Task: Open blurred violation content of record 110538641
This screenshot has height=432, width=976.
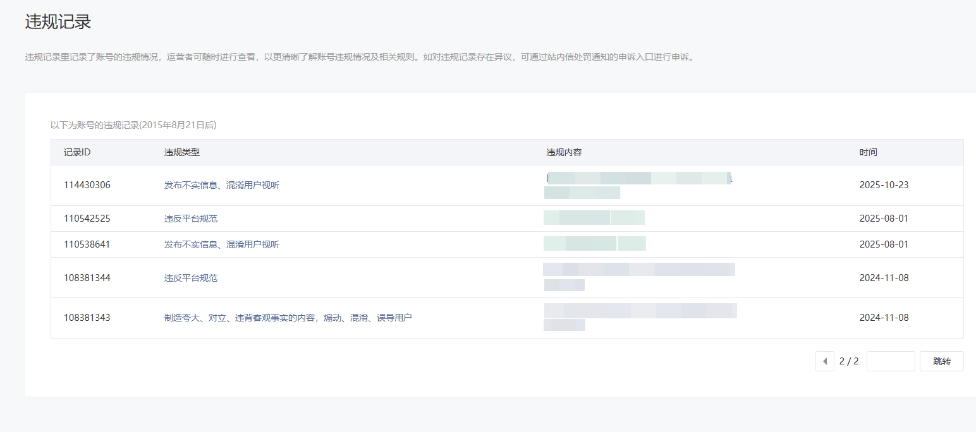Action: (595, 244)
